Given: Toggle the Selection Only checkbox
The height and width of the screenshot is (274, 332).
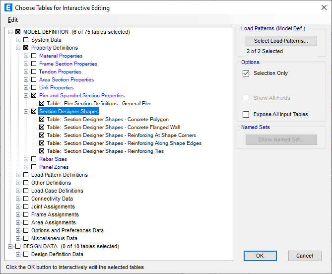Looking at the screenshot, I should [246, 73].
